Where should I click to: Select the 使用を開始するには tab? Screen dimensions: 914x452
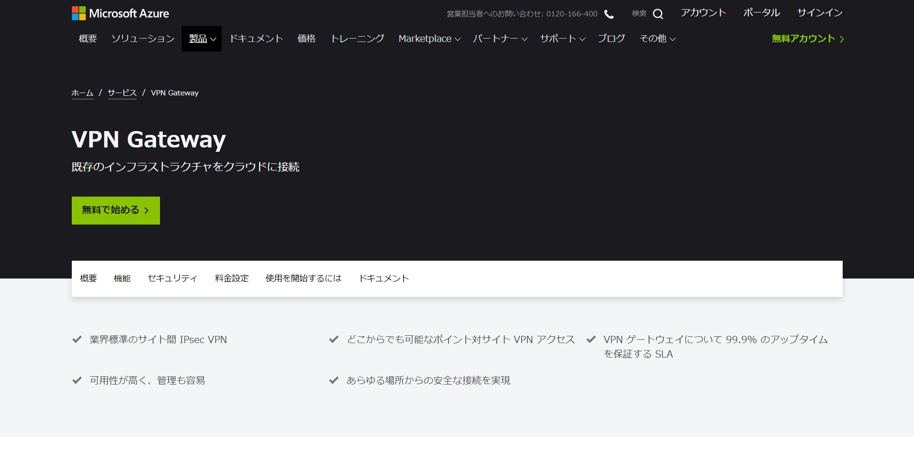304,279
